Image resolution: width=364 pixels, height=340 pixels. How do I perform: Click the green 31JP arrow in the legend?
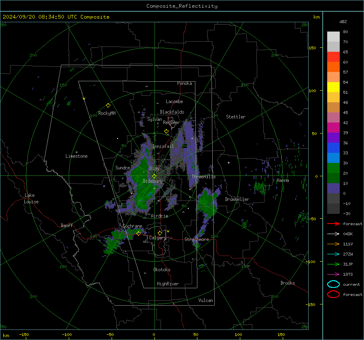333,264
